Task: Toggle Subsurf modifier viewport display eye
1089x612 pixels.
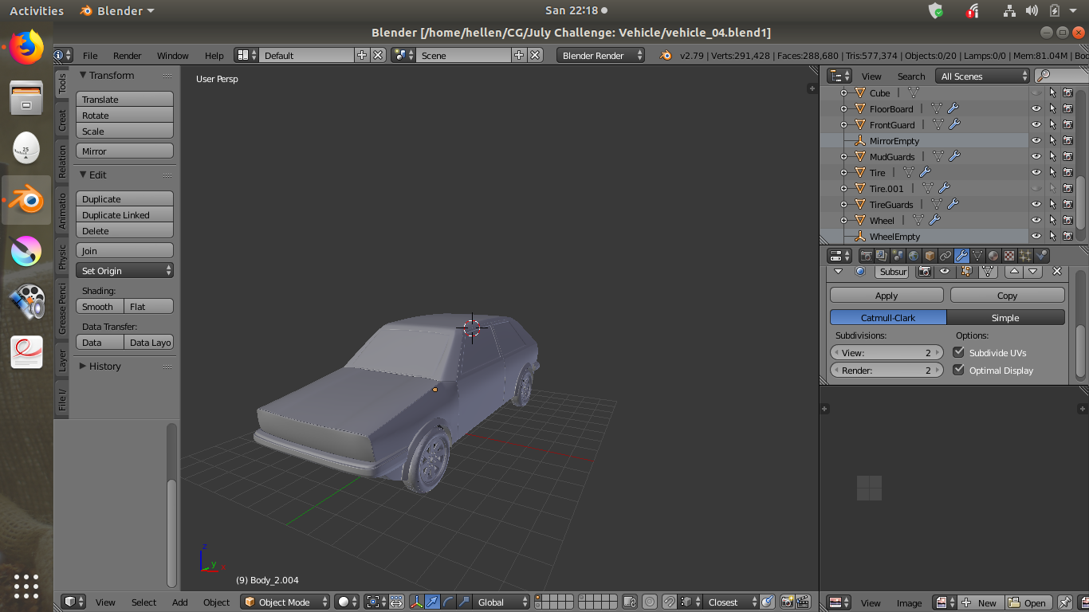Action: [945, 272]
